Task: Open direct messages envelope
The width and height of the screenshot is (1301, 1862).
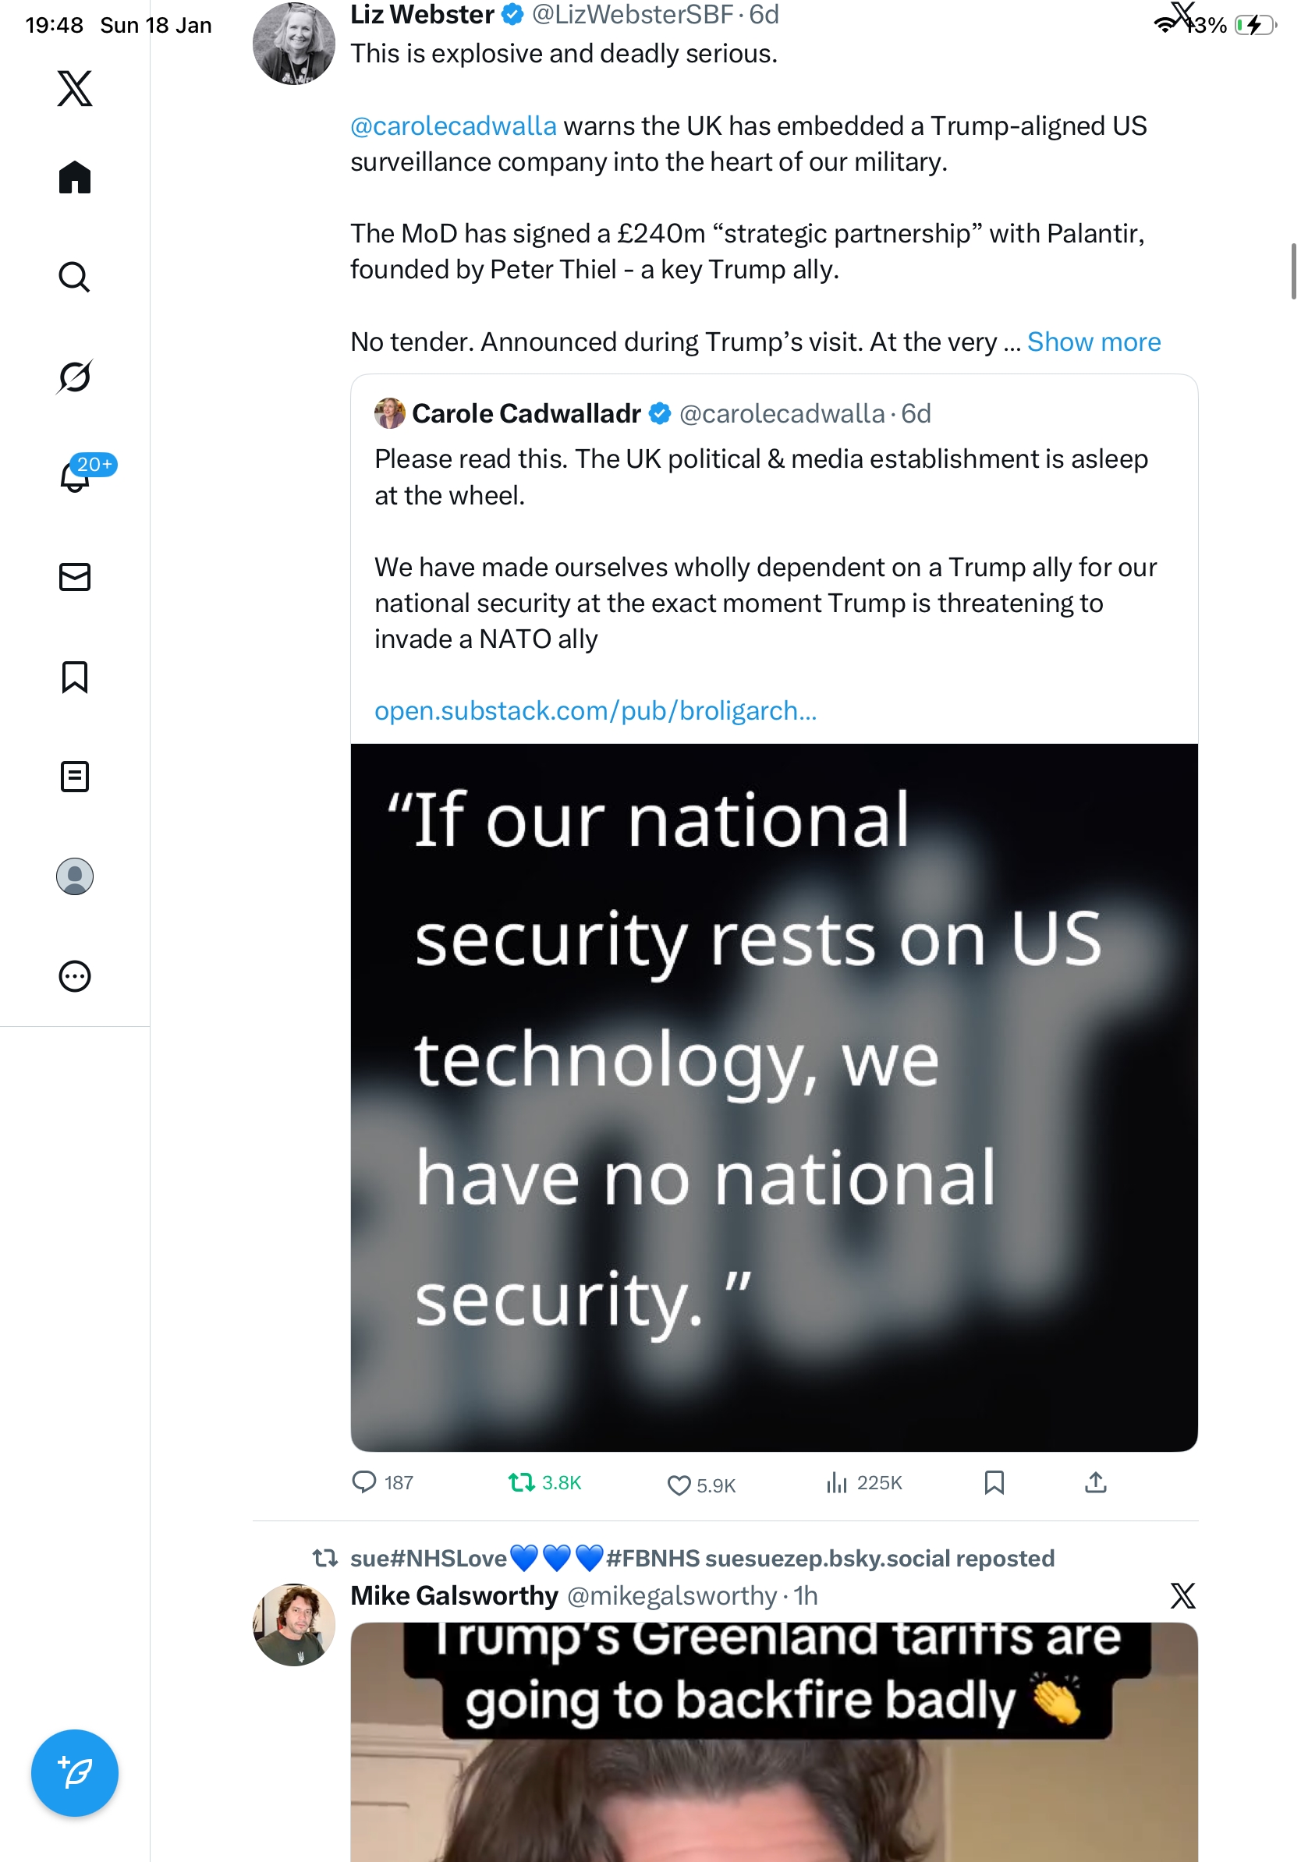Action: [x=75, y=576]
